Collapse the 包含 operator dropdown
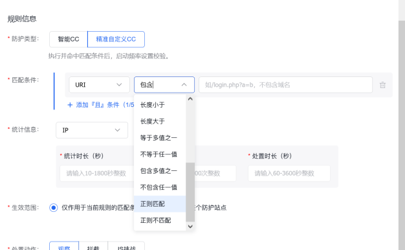 184,85
